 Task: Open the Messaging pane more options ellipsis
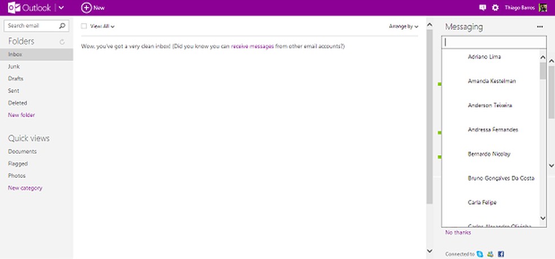point(540,26)
